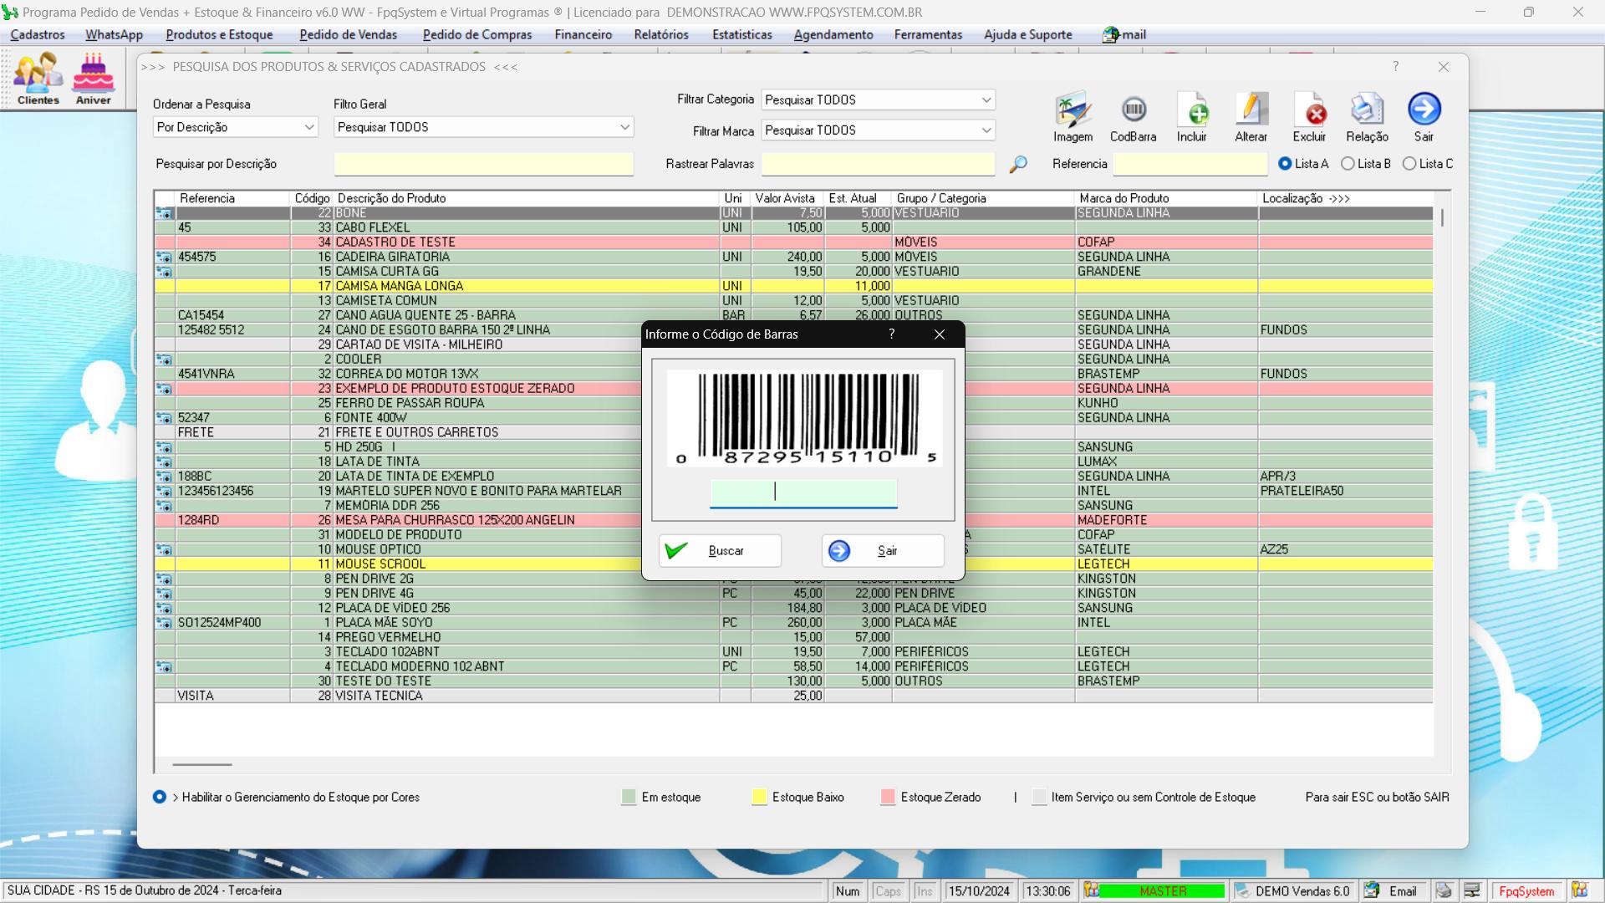Open the Clientes shortcut icon
This screenshot has height=903, width=1605.
[38, 79]
